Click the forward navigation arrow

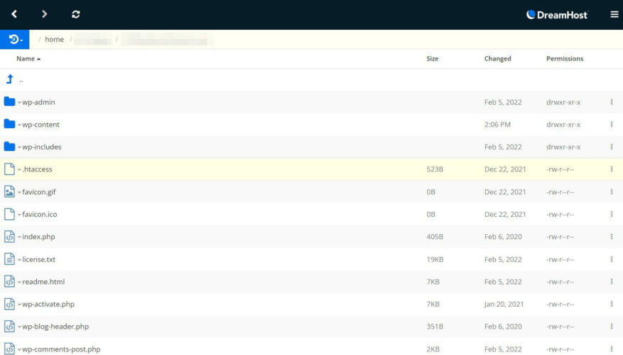(x=45, y=14)
